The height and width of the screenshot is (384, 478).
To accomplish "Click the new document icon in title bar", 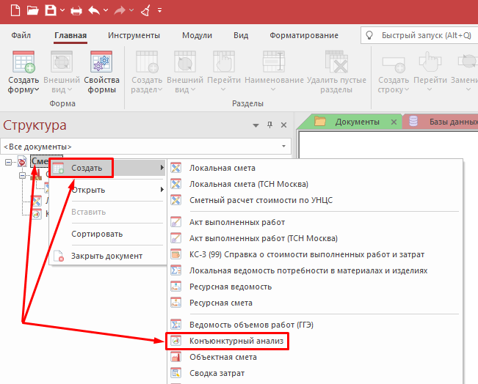I will tap(14, 10).
